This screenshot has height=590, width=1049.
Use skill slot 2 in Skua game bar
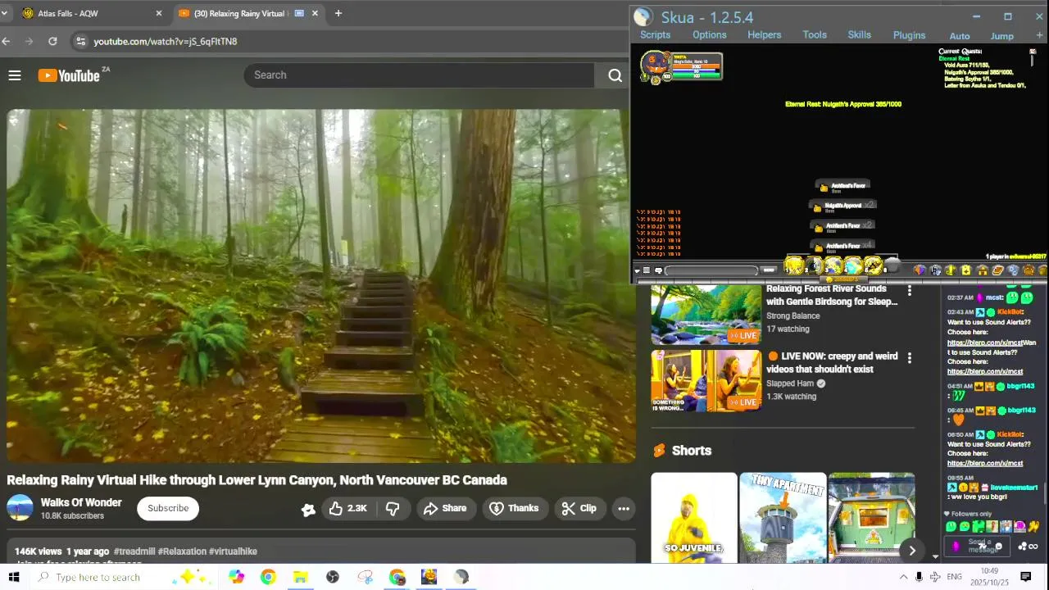[813, 265]
